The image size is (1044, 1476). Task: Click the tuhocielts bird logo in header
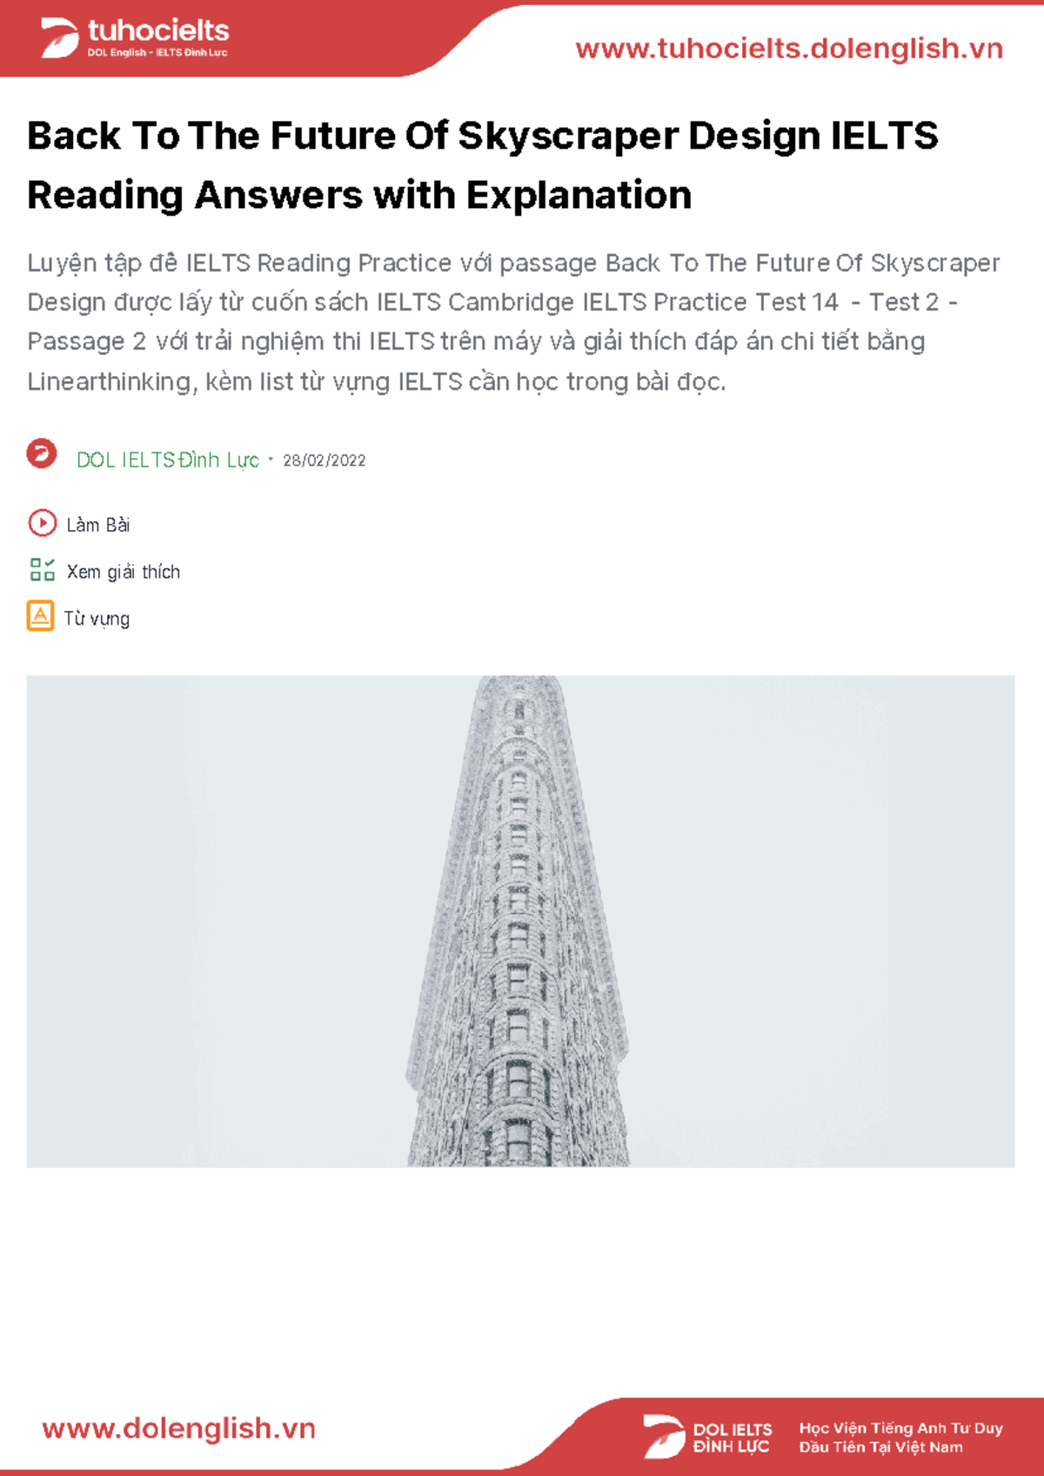[x=59, y=38]
